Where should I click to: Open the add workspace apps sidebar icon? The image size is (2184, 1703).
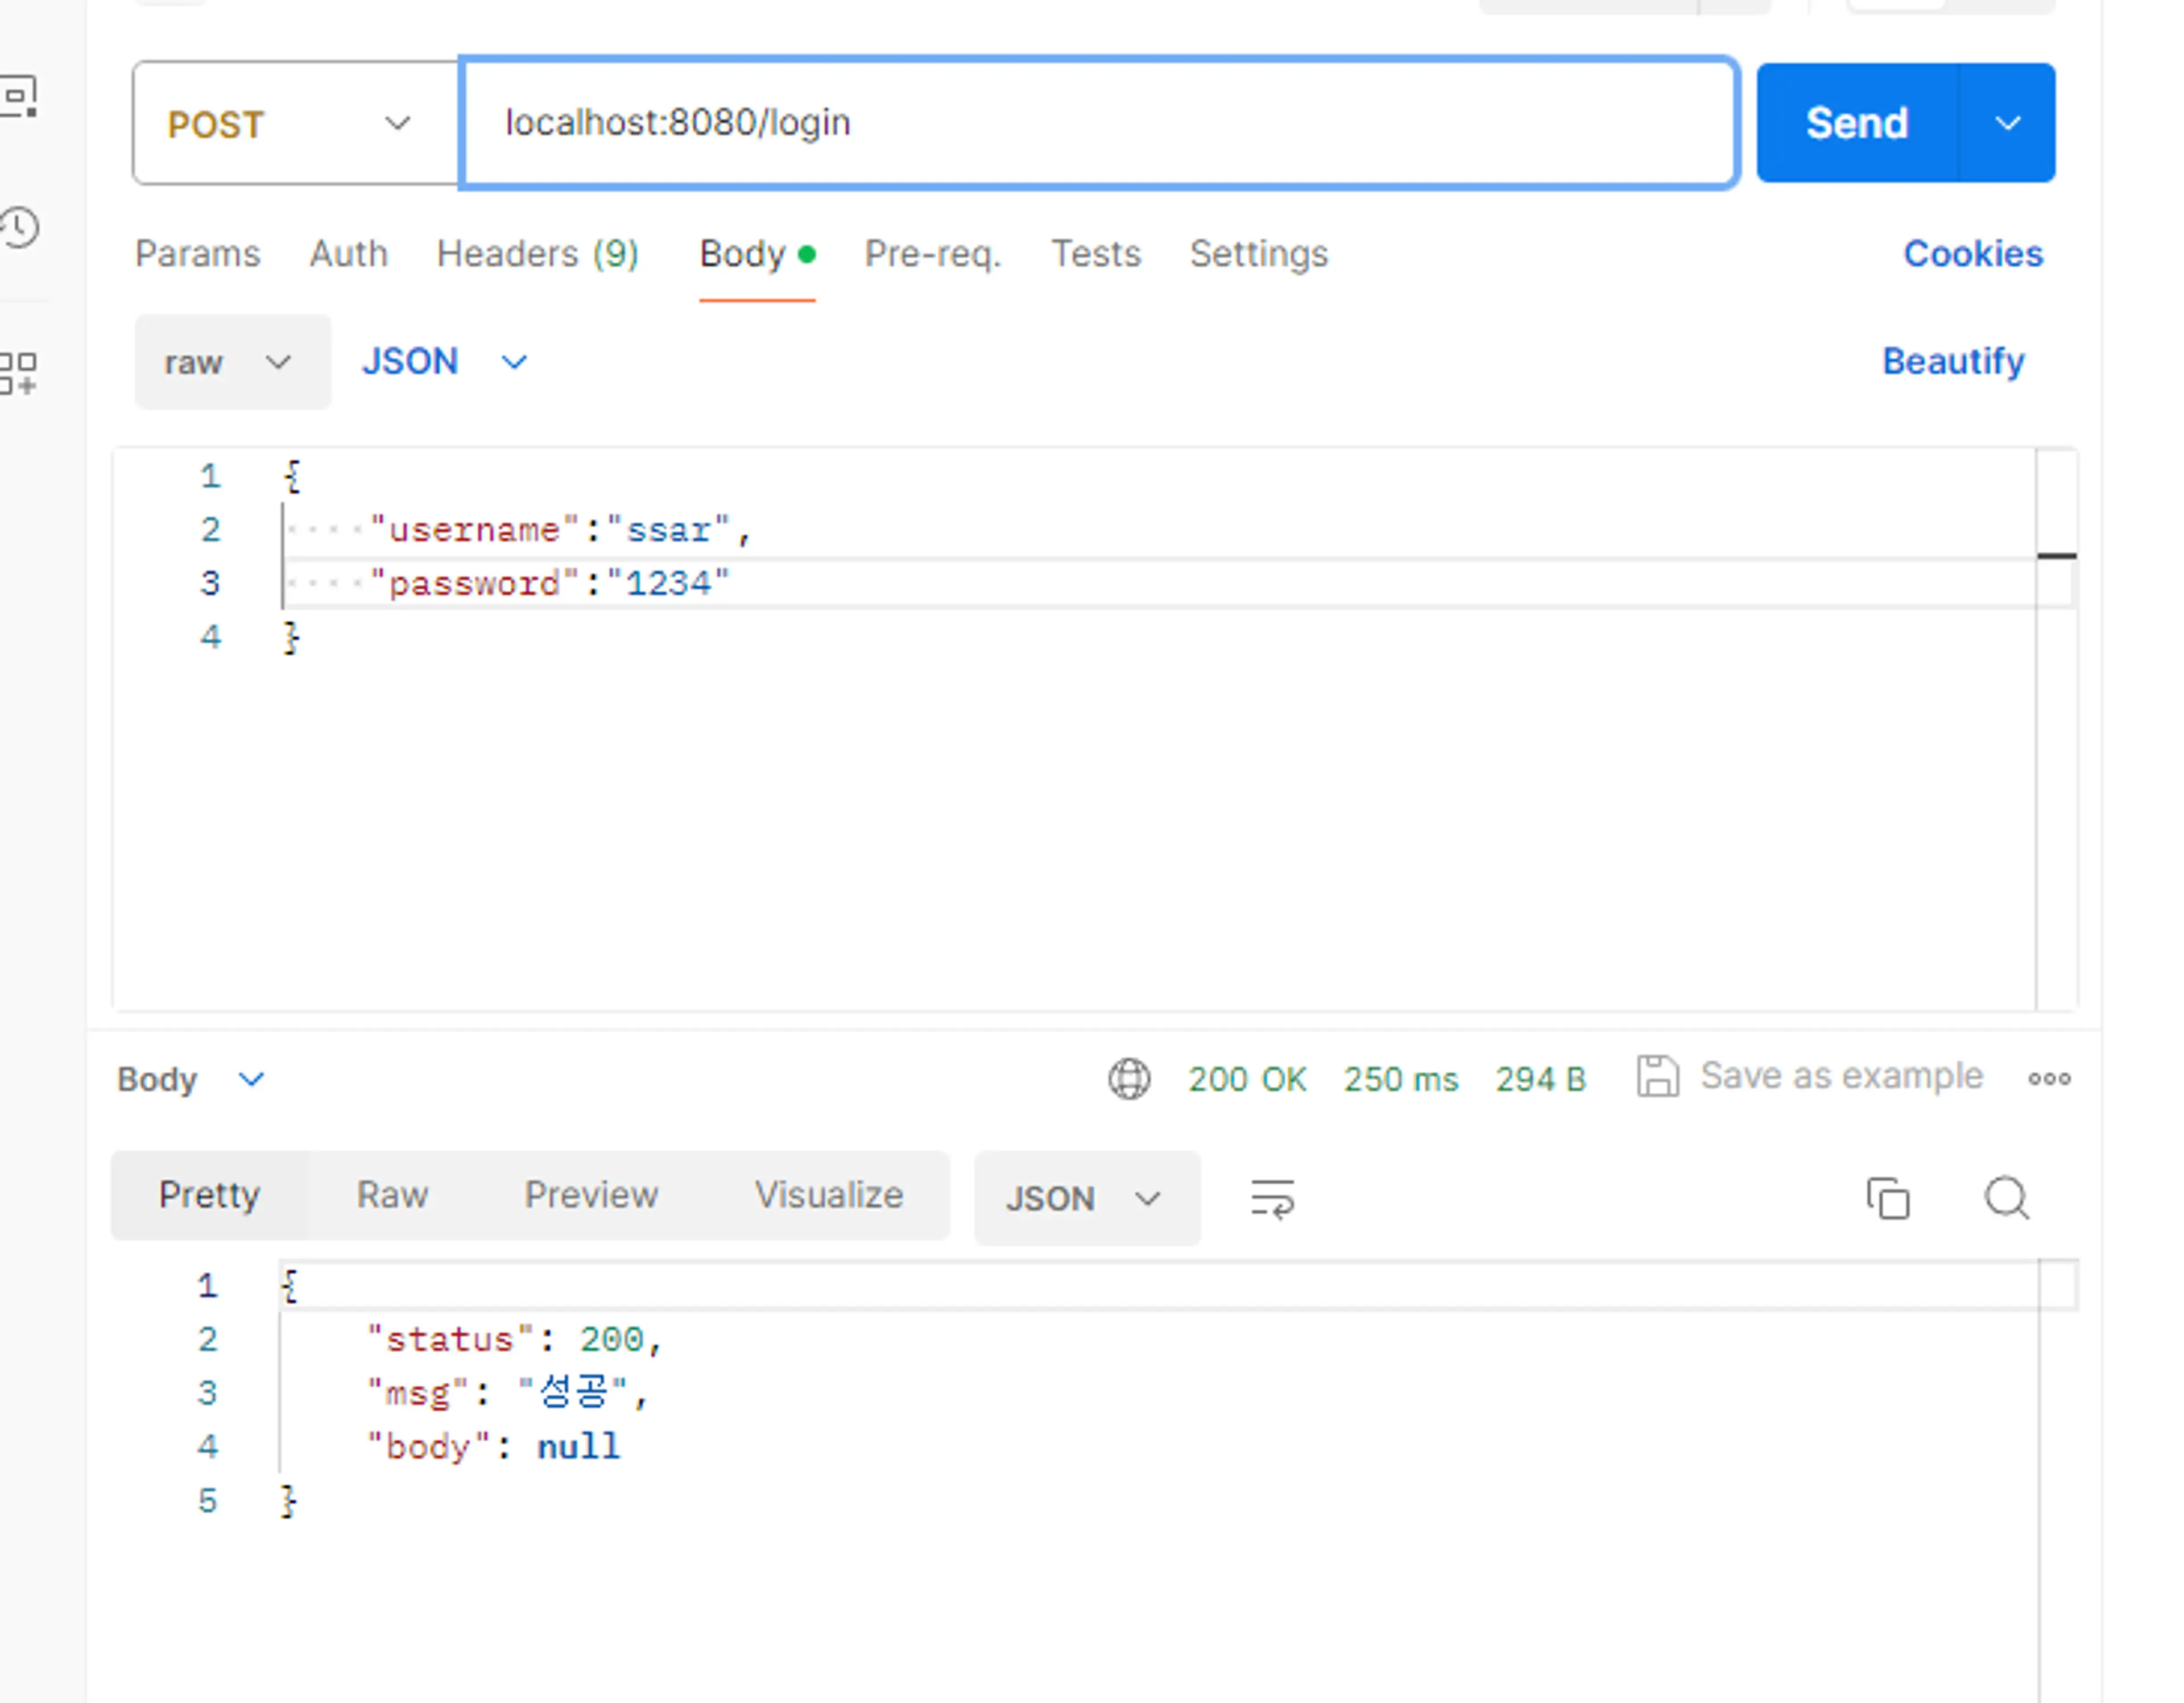(18, 373)
